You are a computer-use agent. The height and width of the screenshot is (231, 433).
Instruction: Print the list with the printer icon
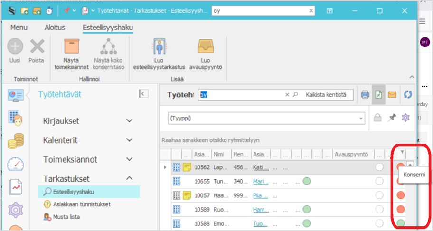365,94
